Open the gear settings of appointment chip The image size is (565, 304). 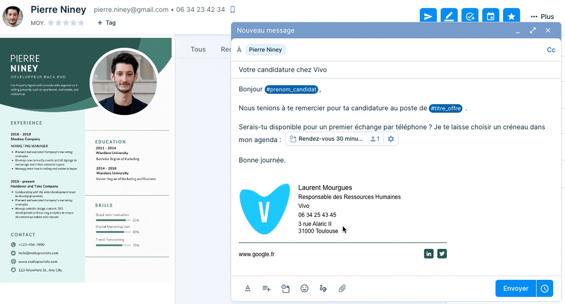391,139
